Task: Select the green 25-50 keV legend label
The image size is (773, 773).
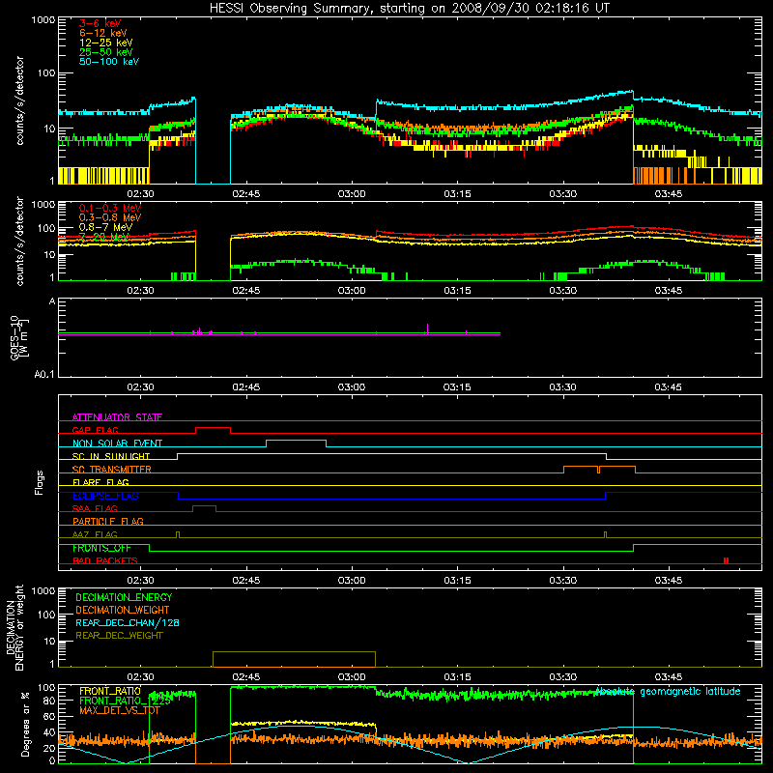Action: tap(106, 52)
